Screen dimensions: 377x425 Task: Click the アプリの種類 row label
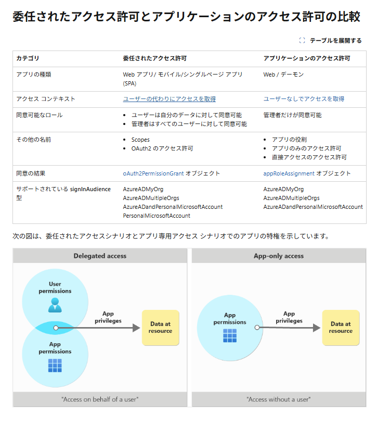(x=34, y=74)
